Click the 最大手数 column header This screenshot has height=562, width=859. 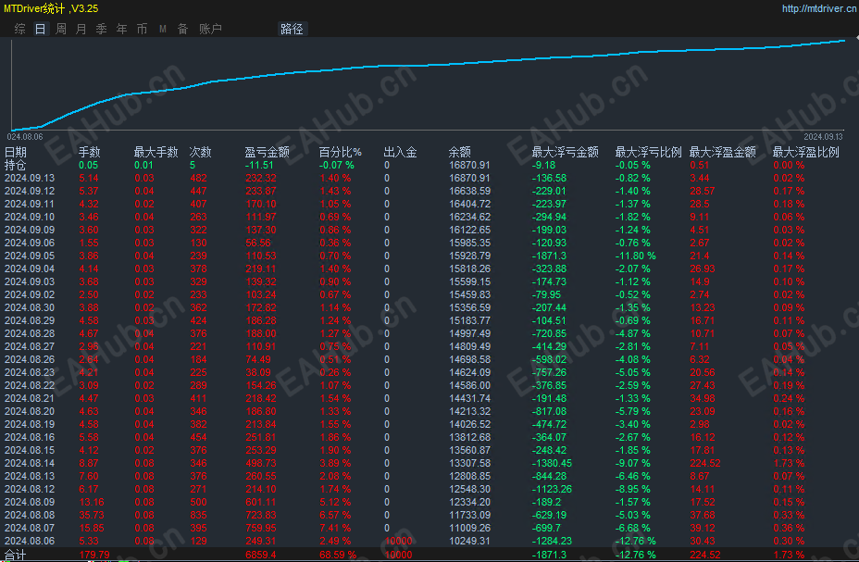pyautogui.click(x=156, y=152)
